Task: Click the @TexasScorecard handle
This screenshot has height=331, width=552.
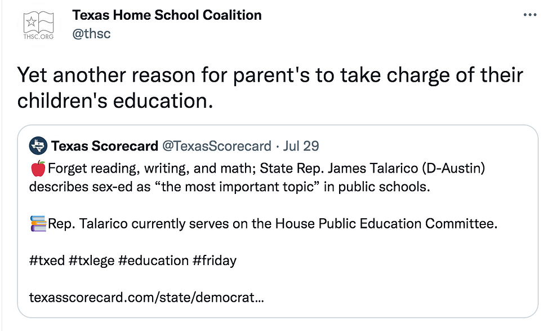Action: point(216,146)
